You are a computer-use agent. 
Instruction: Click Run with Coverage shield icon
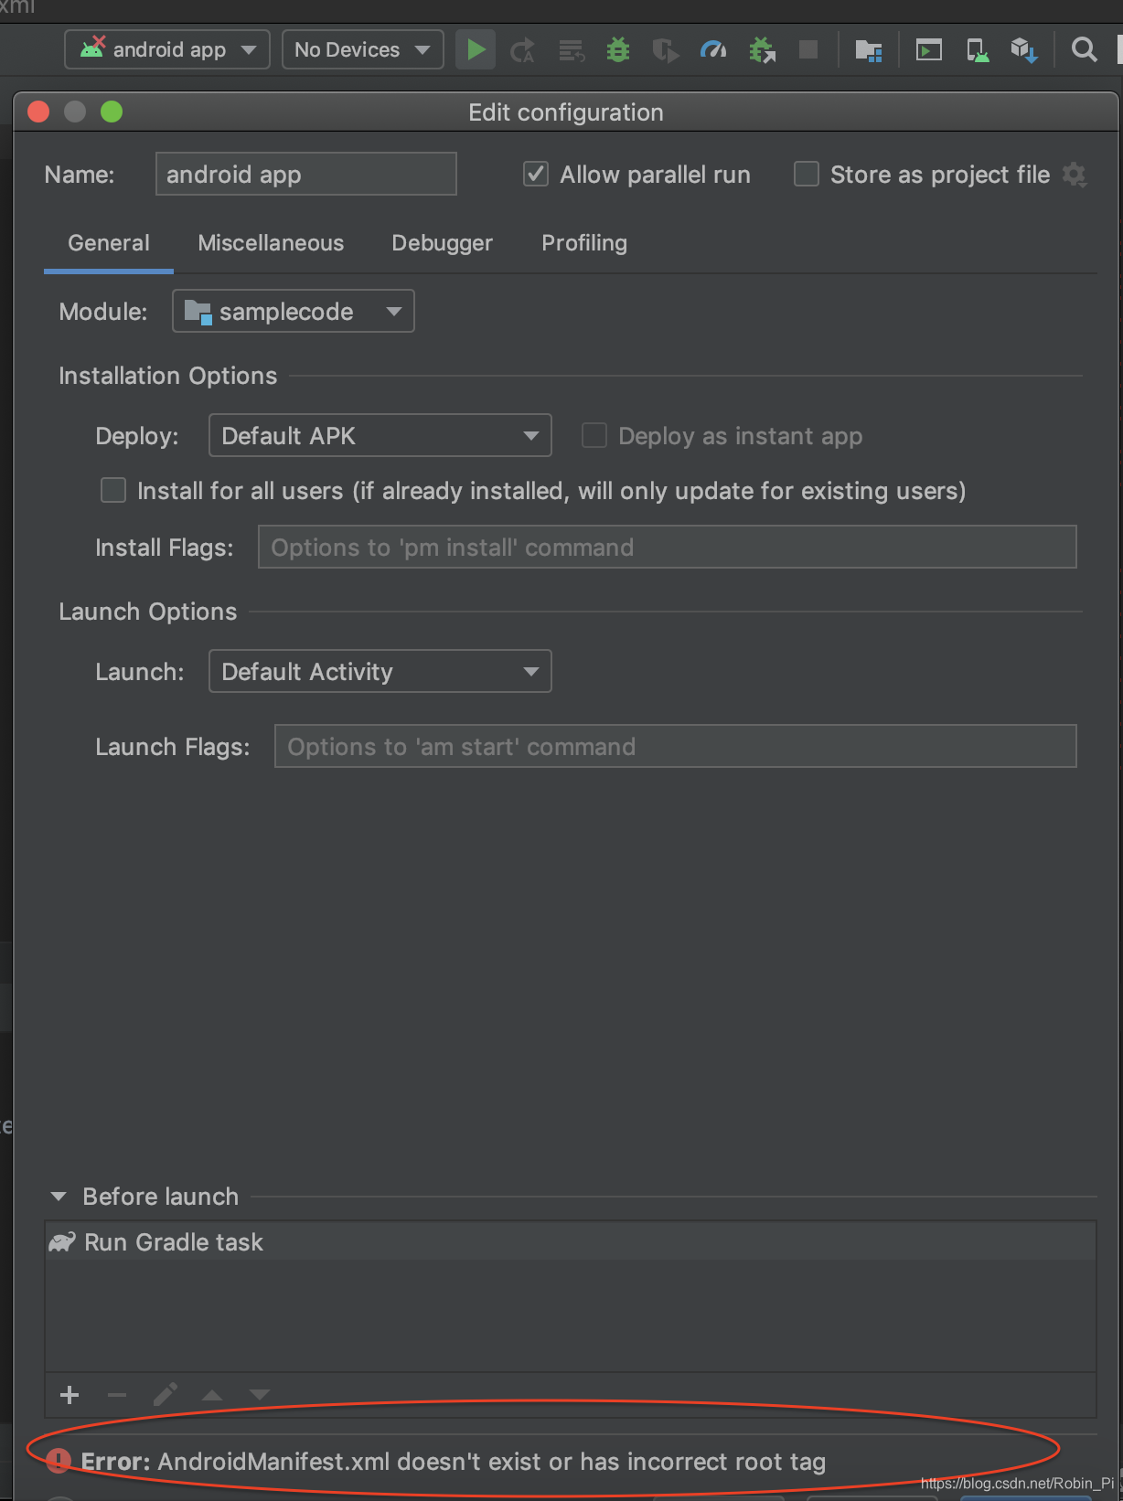666,49
